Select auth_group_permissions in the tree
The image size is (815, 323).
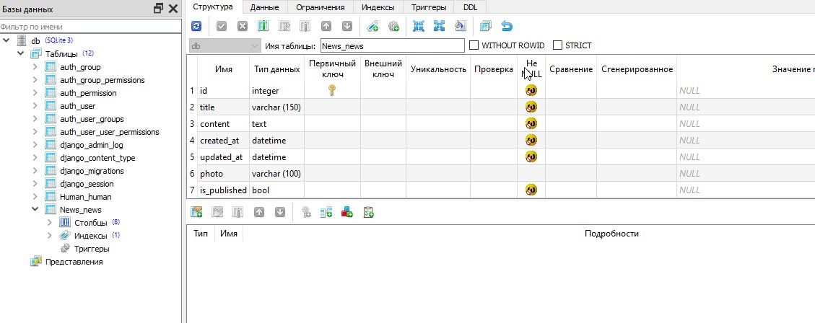click(x=103, y=80)
